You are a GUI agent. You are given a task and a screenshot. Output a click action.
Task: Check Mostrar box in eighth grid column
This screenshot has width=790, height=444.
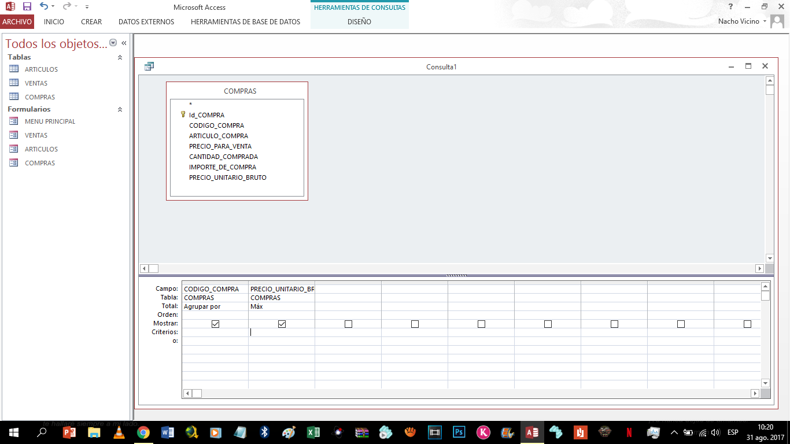point(681,324)
